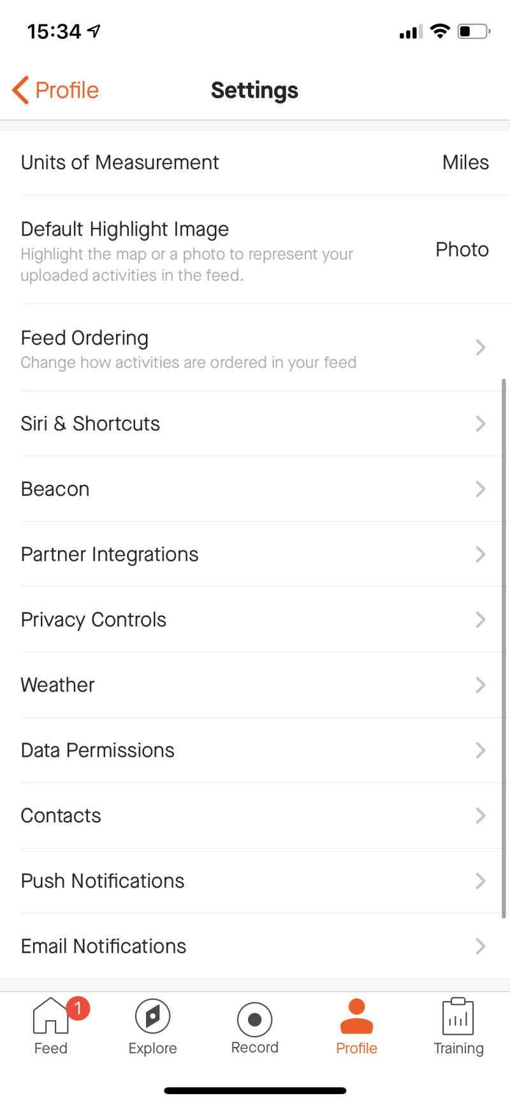
Task: Tap the red notification badge on Feed
Action: 78,1008
